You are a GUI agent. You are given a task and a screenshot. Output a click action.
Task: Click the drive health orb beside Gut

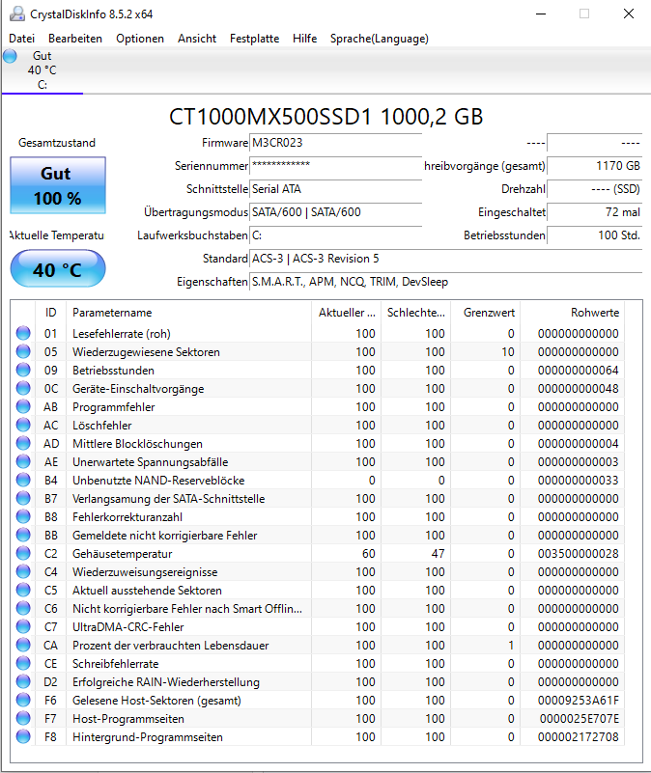(10, 56)
